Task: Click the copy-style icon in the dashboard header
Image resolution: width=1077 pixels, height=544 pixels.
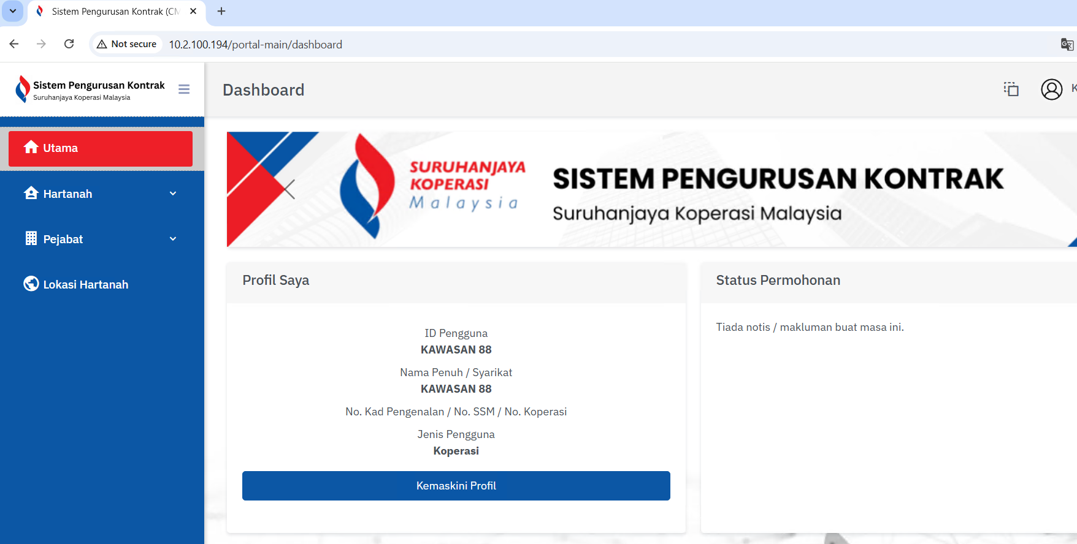Action: point(1011,89)
